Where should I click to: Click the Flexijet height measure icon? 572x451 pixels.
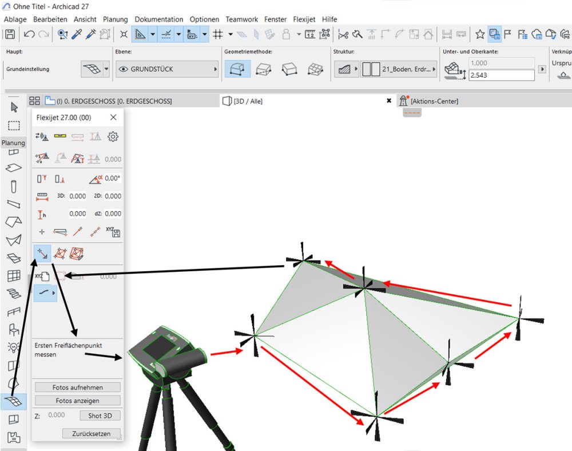(x=42, y=214)
